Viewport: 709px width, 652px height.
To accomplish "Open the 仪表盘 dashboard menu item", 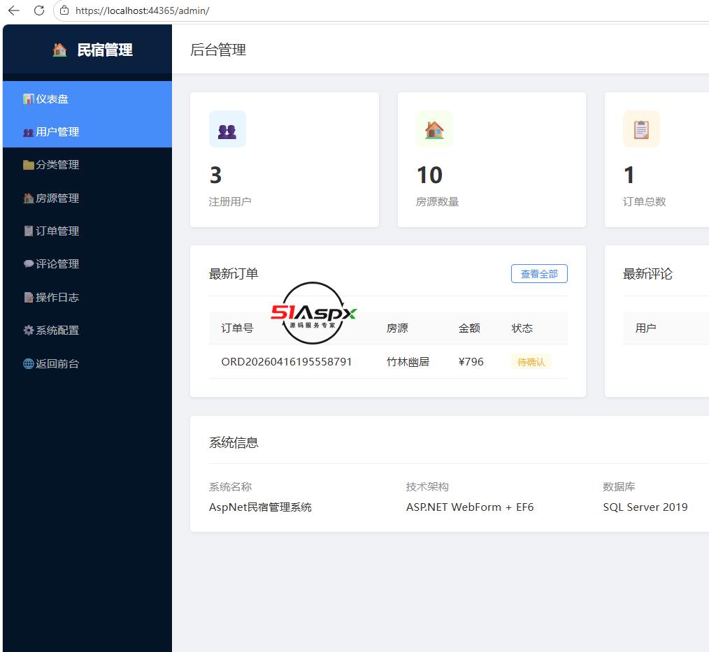I will (x=87, y=99).
